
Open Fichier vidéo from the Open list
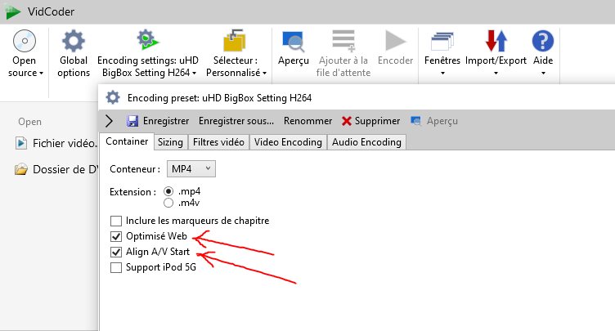[x=56, y=144]
